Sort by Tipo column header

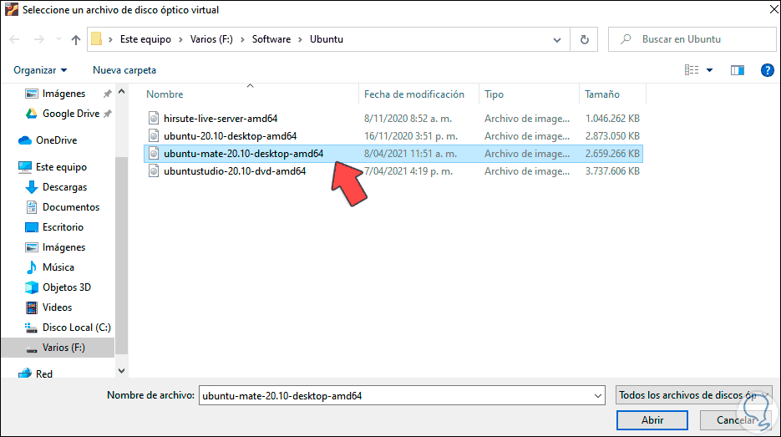click(x=494, y=94)
